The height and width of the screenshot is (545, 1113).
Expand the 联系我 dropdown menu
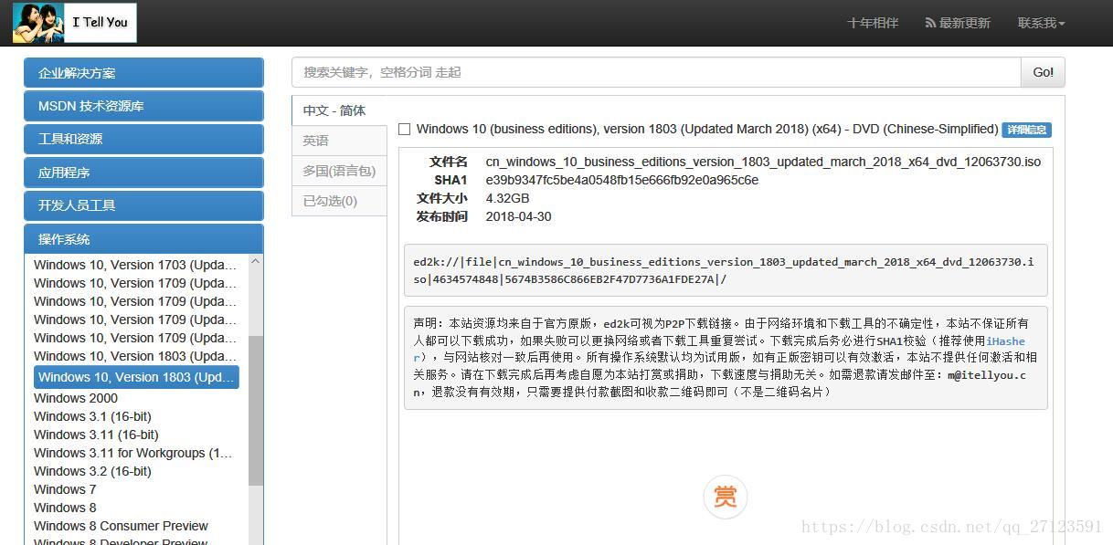(x=1042, y=23)
